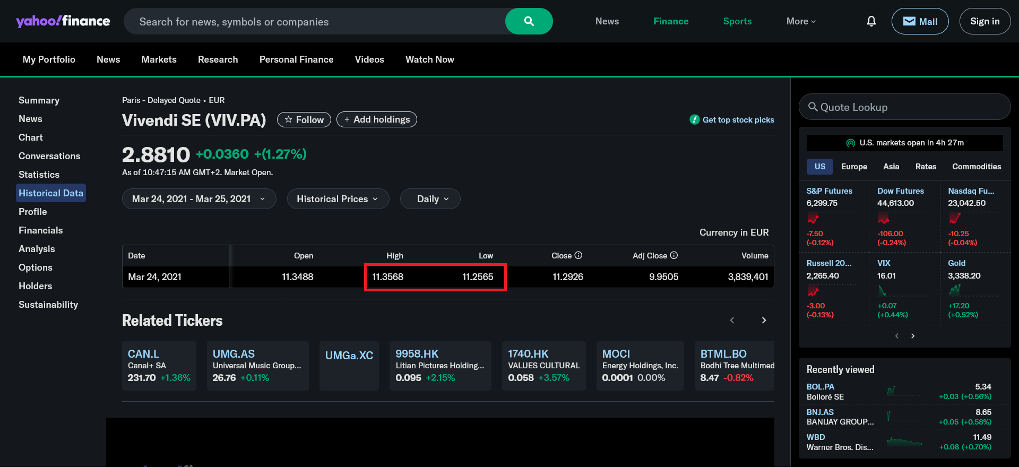Go to next Related Tickers page
The height and width of the screenshot is (467, 1019).
point(764,320)
